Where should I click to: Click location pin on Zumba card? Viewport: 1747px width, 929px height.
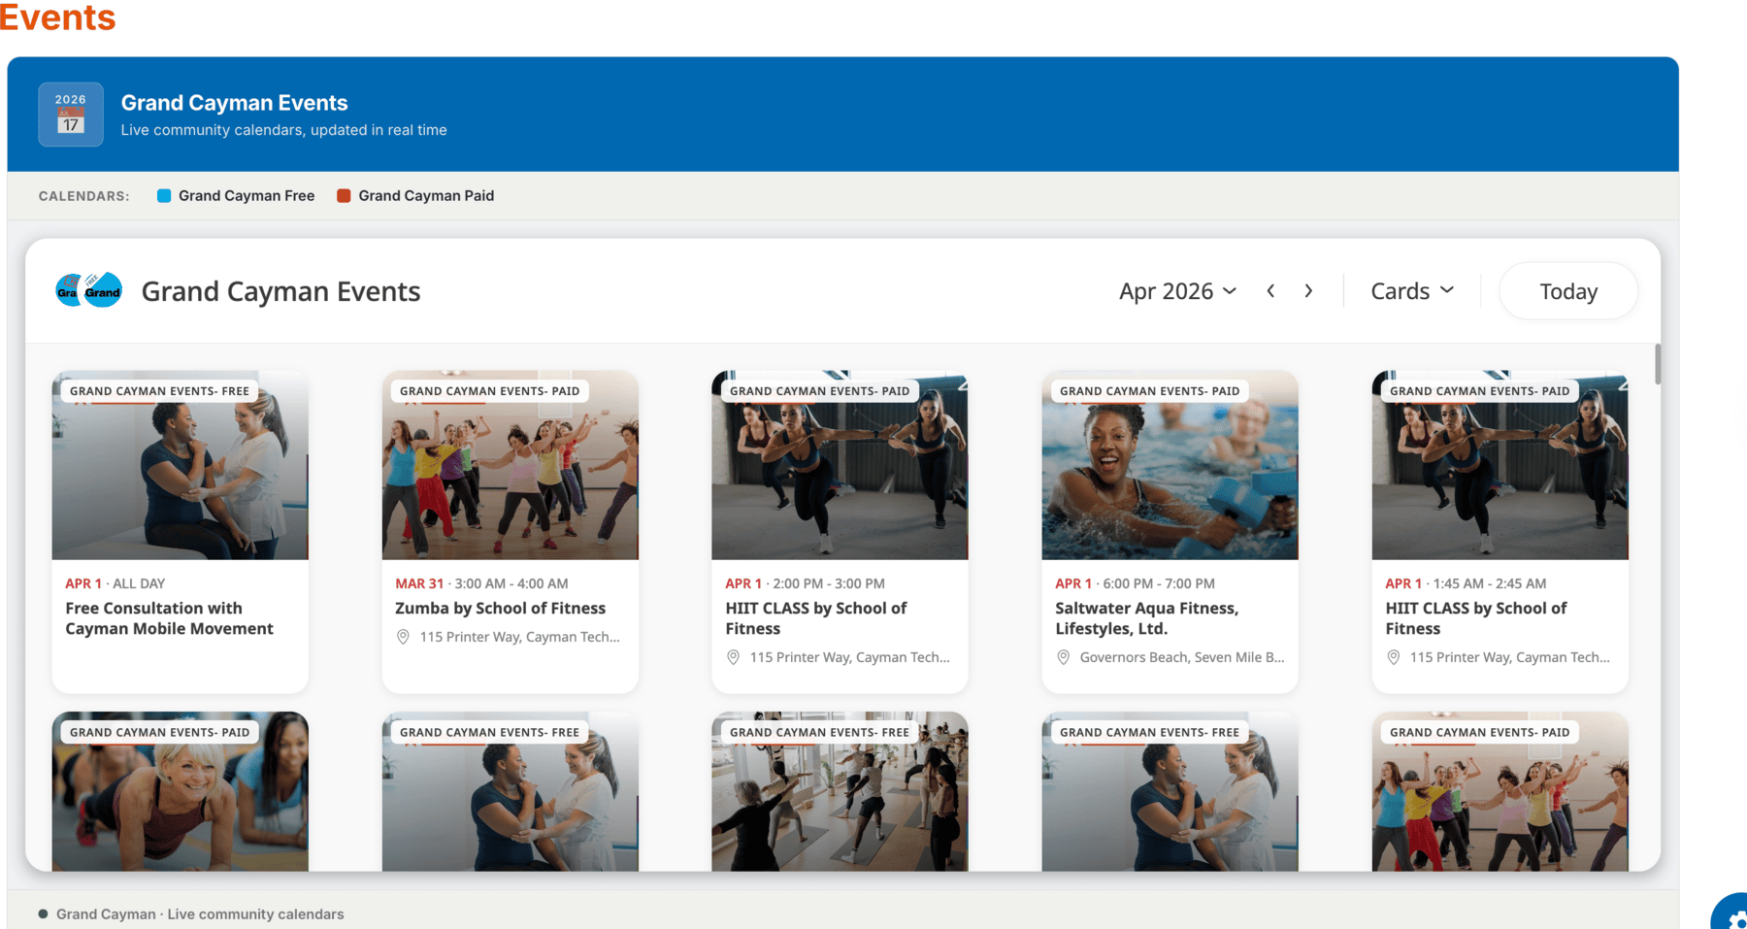(403, 637)
